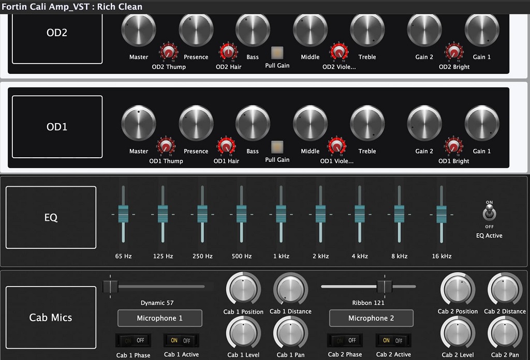Toggle the Cab 1 Phase switch
The height and width of the screenshot is (360, 530).
[x=133, y=340]
